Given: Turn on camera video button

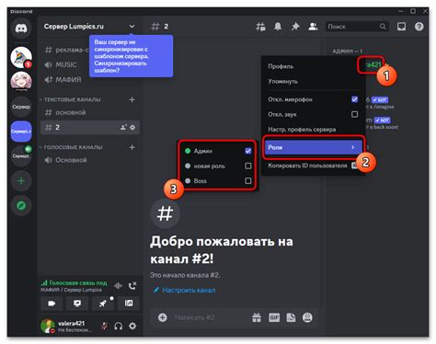Looking at the screenshot, I should pos(52,304).
